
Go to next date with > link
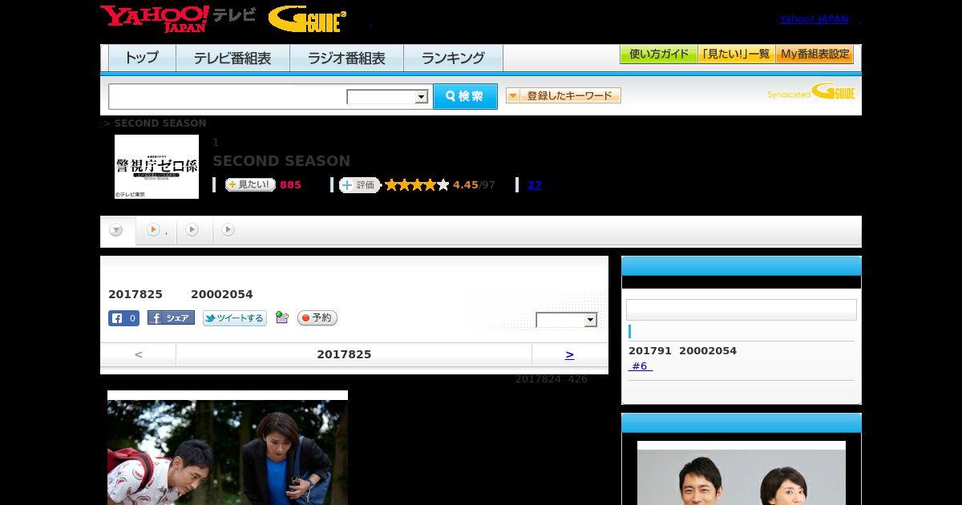(569, 354)
